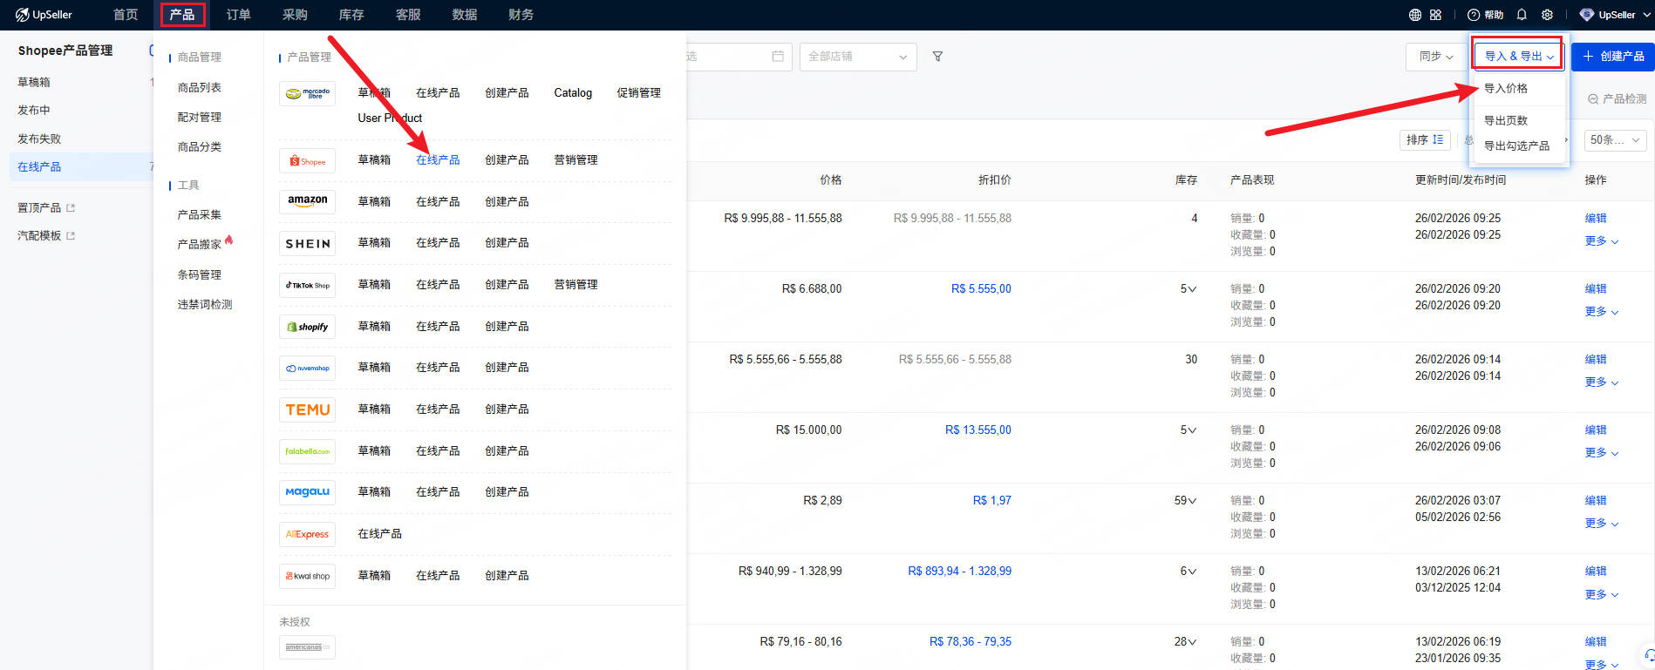The height and width of the screenshot is (670, 1655).
Task: Open the 50条 page size dropdown
Action: click(x=1615, y=140)
